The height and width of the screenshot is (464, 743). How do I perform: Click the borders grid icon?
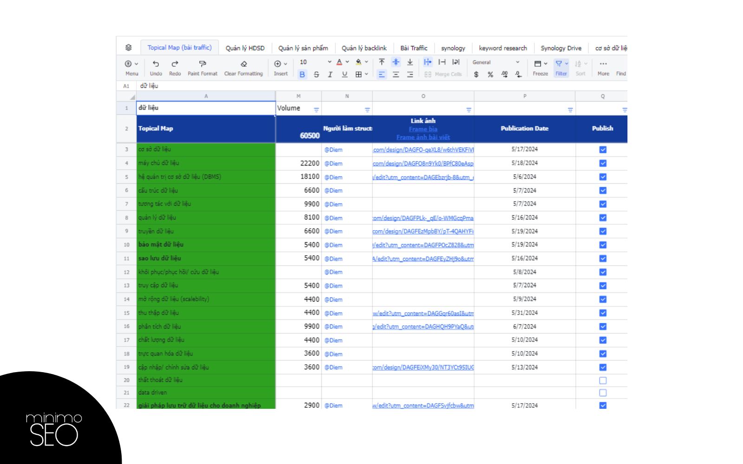(358, 74)
